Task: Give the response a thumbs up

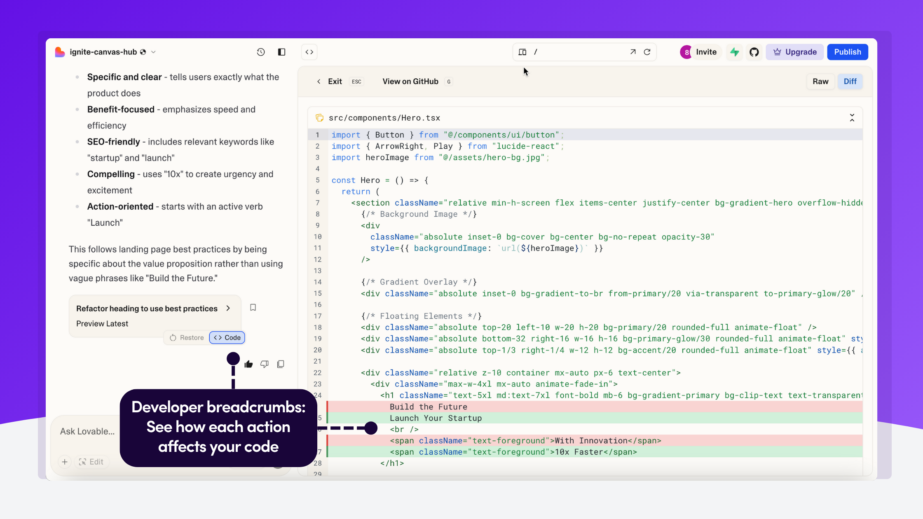Action: pyautogui.click(x=248, y=364)
